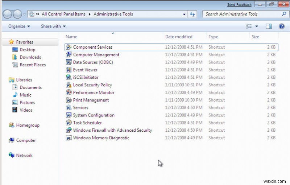Select the Print Management icon

coord(69,100)
